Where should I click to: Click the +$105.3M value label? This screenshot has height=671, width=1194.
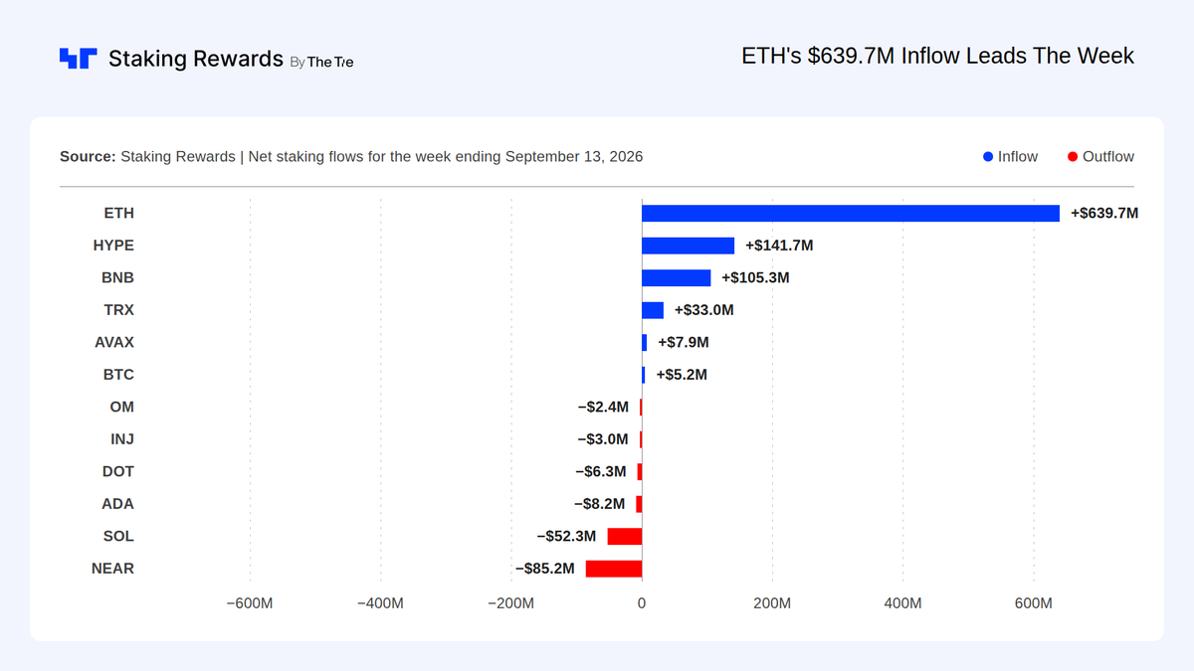coord(755,277)
